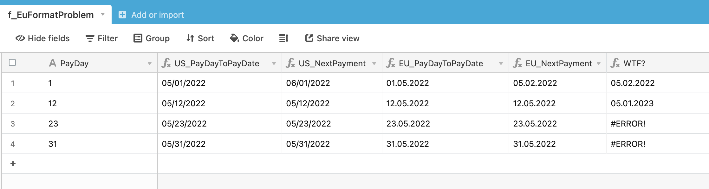
Task: Click row number 4
Action: [x=13, y=144]
